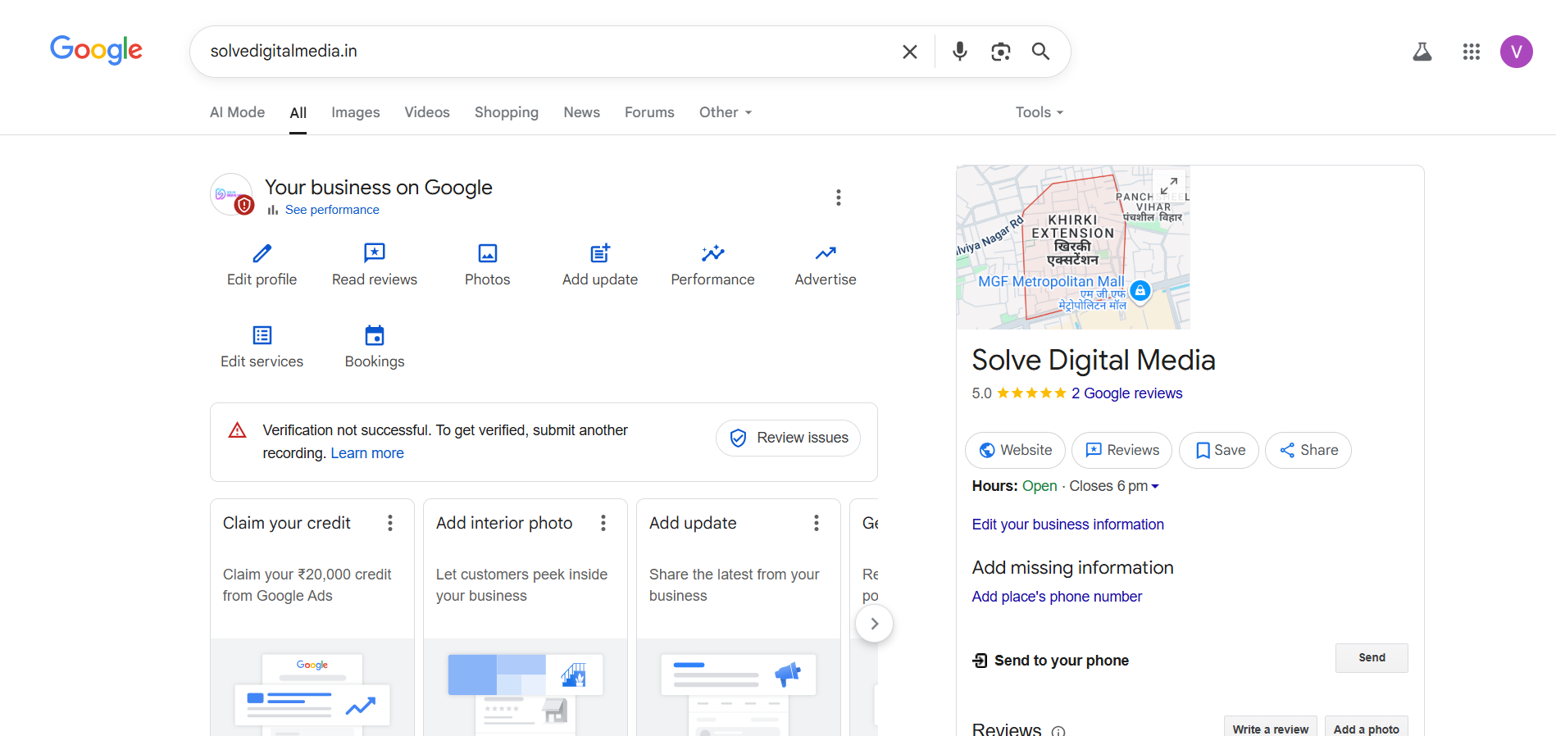The height and width of the screenshot is (736, 1556).
Task: Click the Reviews info circle icon
Action: click(x=1058, y=731)
